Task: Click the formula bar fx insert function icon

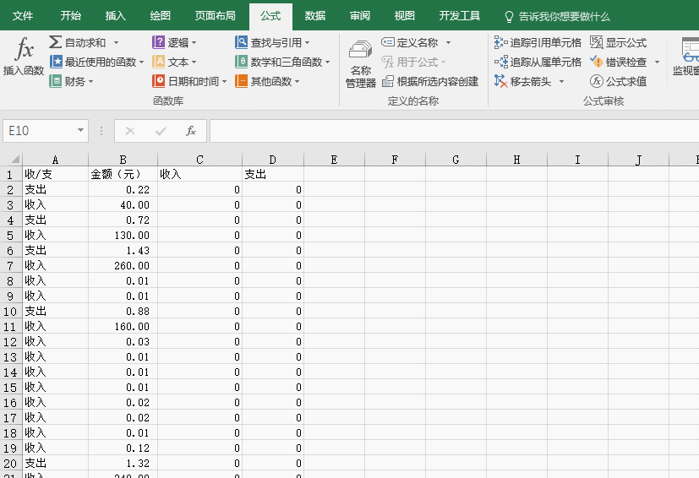Action: tap(191, 131)
